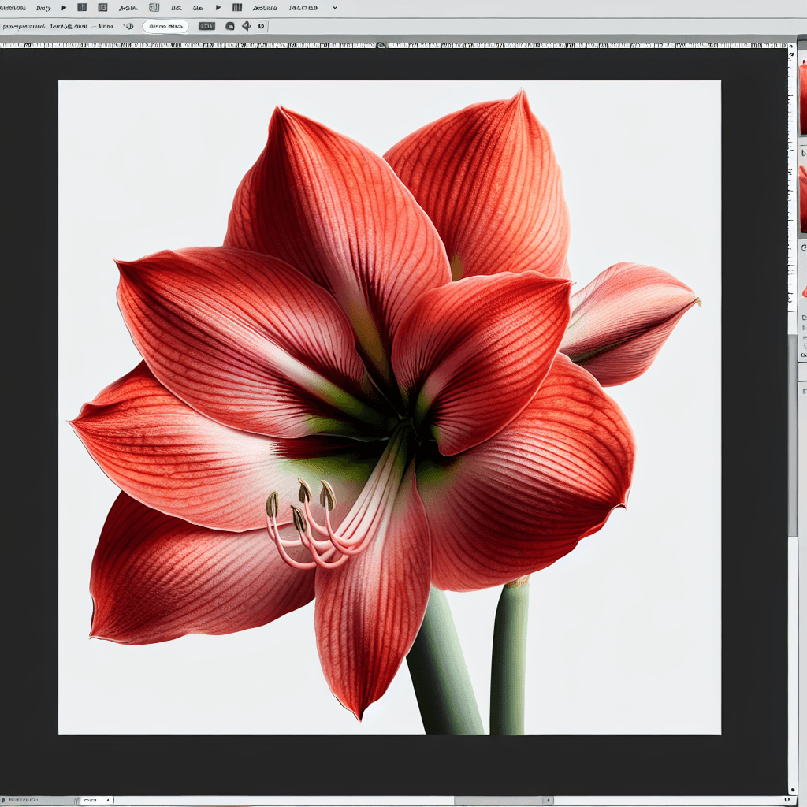807x807 pixels.
Task: Toggle the curved icon left of the pill button
Action: click(128, 26)
